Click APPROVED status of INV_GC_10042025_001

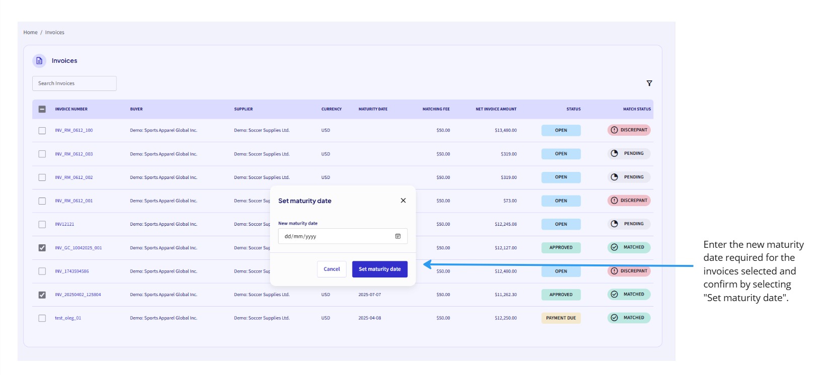click(561, 247)
